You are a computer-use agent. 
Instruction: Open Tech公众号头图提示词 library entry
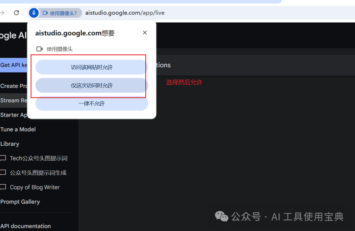pyautogui.click(x=38, y=158)
